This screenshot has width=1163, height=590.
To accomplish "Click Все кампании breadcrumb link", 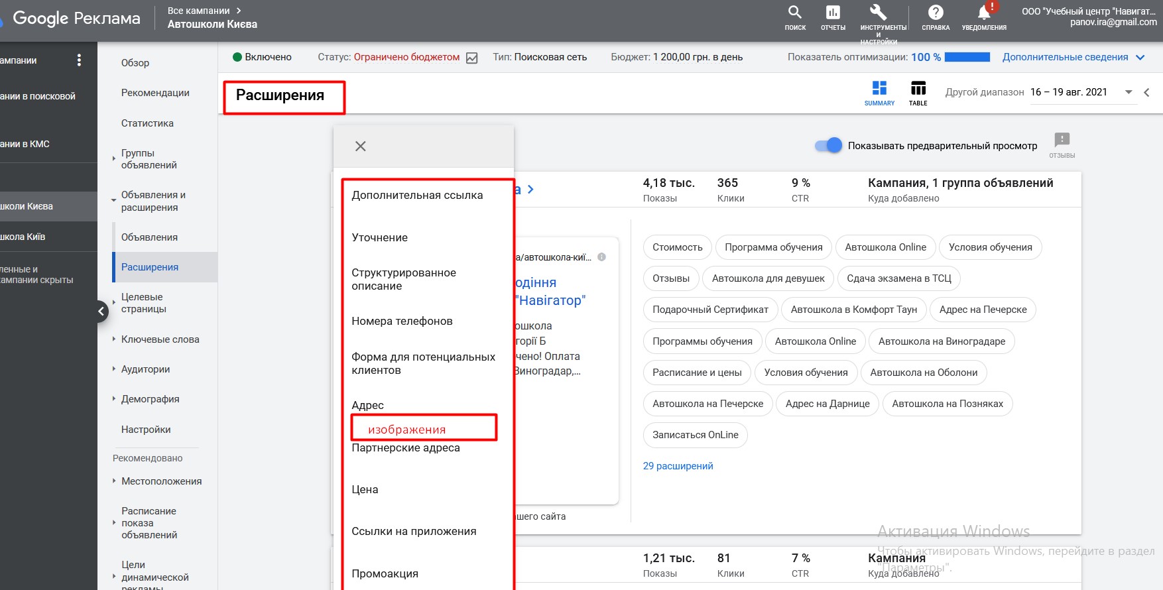I will pyautogui.click(x=199, y=11).
